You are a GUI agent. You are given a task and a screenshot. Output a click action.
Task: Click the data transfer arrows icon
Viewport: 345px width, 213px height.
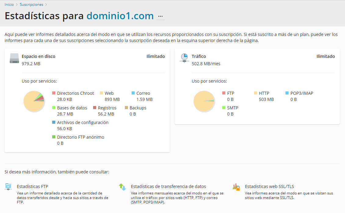(x=122, y=187)
